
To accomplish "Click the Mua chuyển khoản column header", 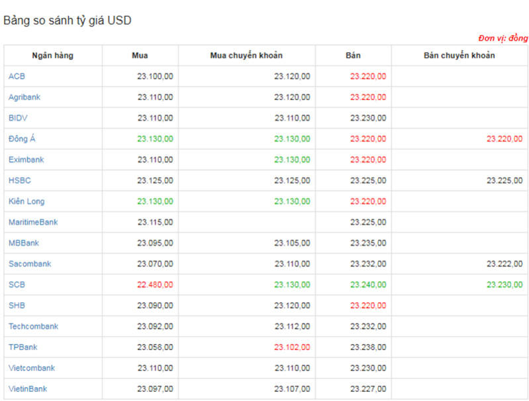I will coord(246,56).
